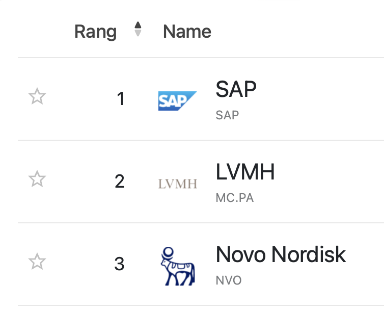Select rank number 2 in the table
This screenshot has height=309, width=384.
pos(120,182)
